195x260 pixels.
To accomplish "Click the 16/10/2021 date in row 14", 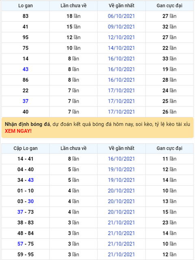I will coord(121,59).
